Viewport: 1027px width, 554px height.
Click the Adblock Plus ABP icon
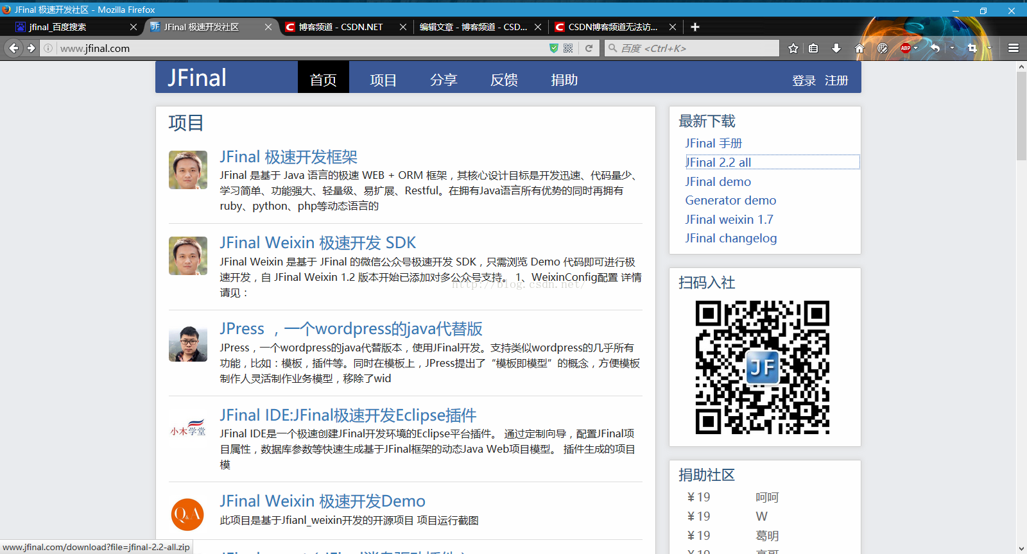point(906,48)
